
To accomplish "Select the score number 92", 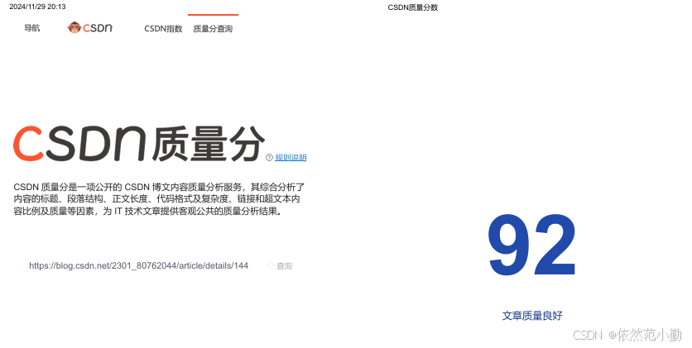I will (531, 245).
